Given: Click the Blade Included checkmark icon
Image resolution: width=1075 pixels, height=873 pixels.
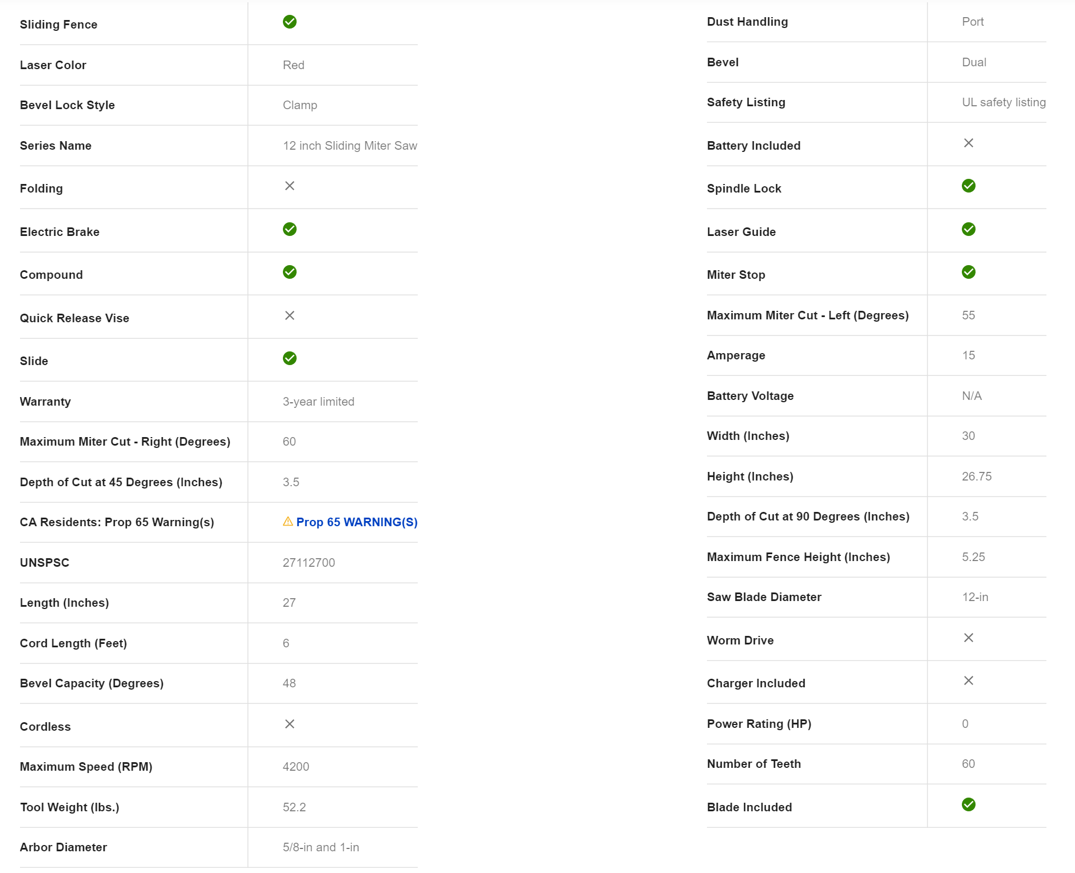Looking at the screenshot, I should coord(969,804).
